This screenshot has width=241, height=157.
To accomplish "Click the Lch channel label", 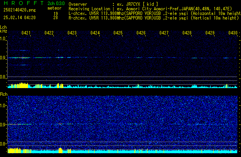I will [x=3, y=27].
